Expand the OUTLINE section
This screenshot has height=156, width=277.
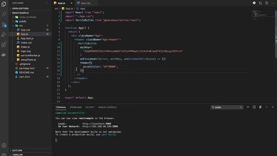30,150
